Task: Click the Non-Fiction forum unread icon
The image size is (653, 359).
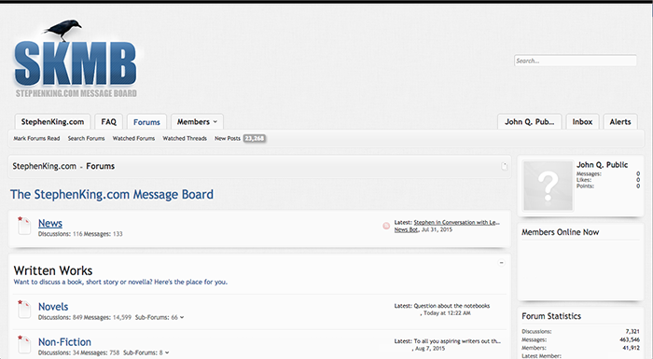Action: coord(23,344)
